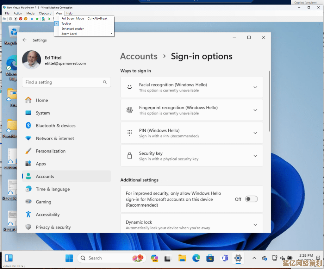
Task: Open Microsoft Store from the taskbar
Action: click(x=210, y=258)
